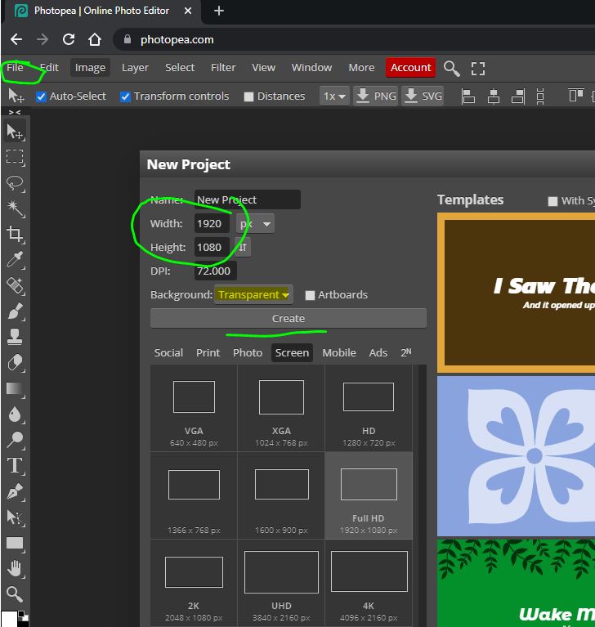The height and width of the screenshot is (627, 595).
Task: Switch to the Print presets tab
Action: coord(208,352)
